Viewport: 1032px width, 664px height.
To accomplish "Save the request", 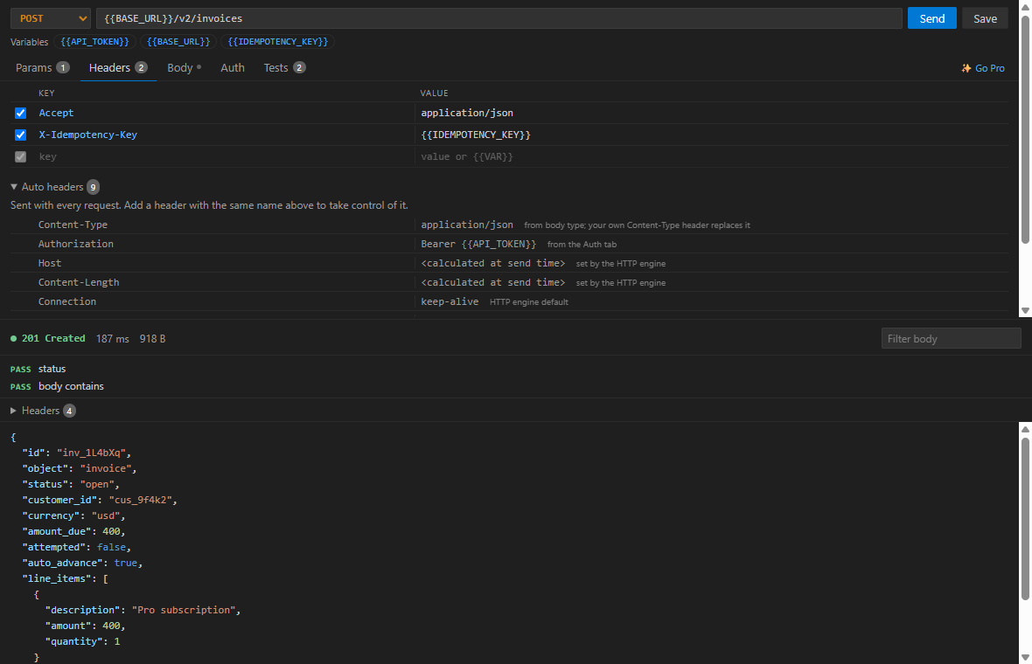I will pos(986,18).
